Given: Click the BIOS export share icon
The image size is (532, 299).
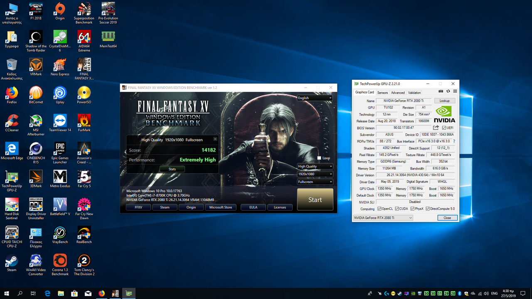Looking at the screenshot, I should (x=436, y=128).
